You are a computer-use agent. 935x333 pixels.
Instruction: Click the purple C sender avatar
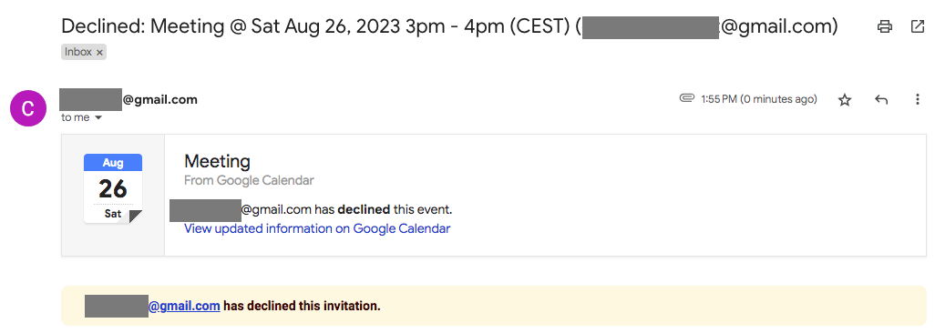[x=28, y=108]
